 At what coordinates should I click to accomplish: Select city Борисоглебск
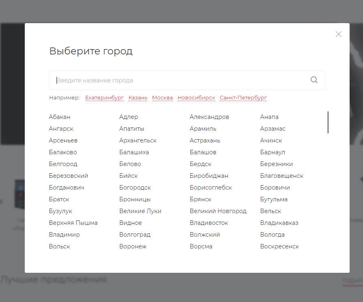click(x=211, y=188)
